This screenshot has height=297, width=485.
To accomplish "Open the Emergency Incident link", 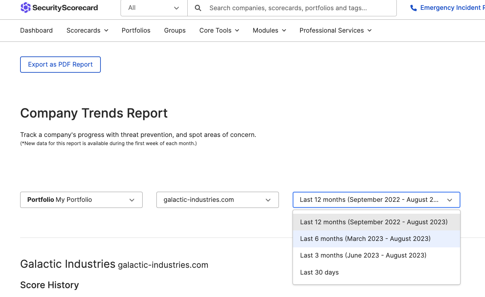I will click(x=452, y=8).
